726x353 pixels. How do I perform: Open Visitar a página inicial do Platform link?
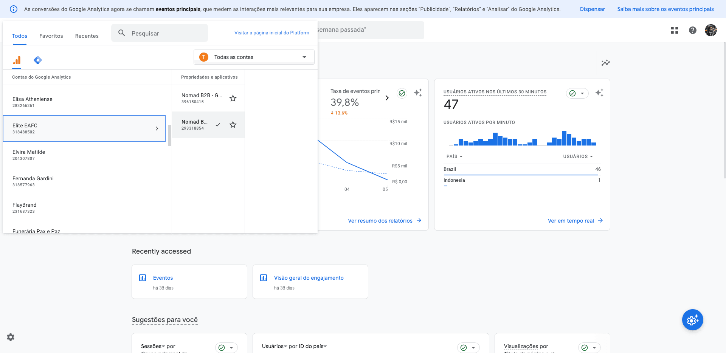(272, 33)
